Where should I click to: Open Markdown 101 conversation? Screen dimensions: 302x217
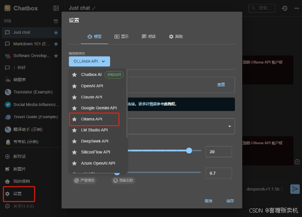[x=31, y=44]
